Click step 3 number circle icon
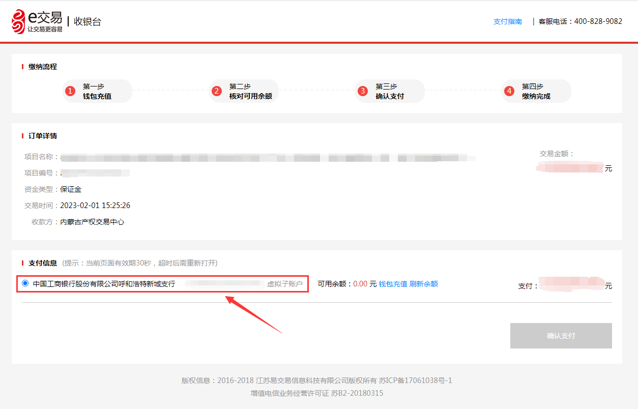This screenshot has height=409, width=638. [x=363, y=91]
